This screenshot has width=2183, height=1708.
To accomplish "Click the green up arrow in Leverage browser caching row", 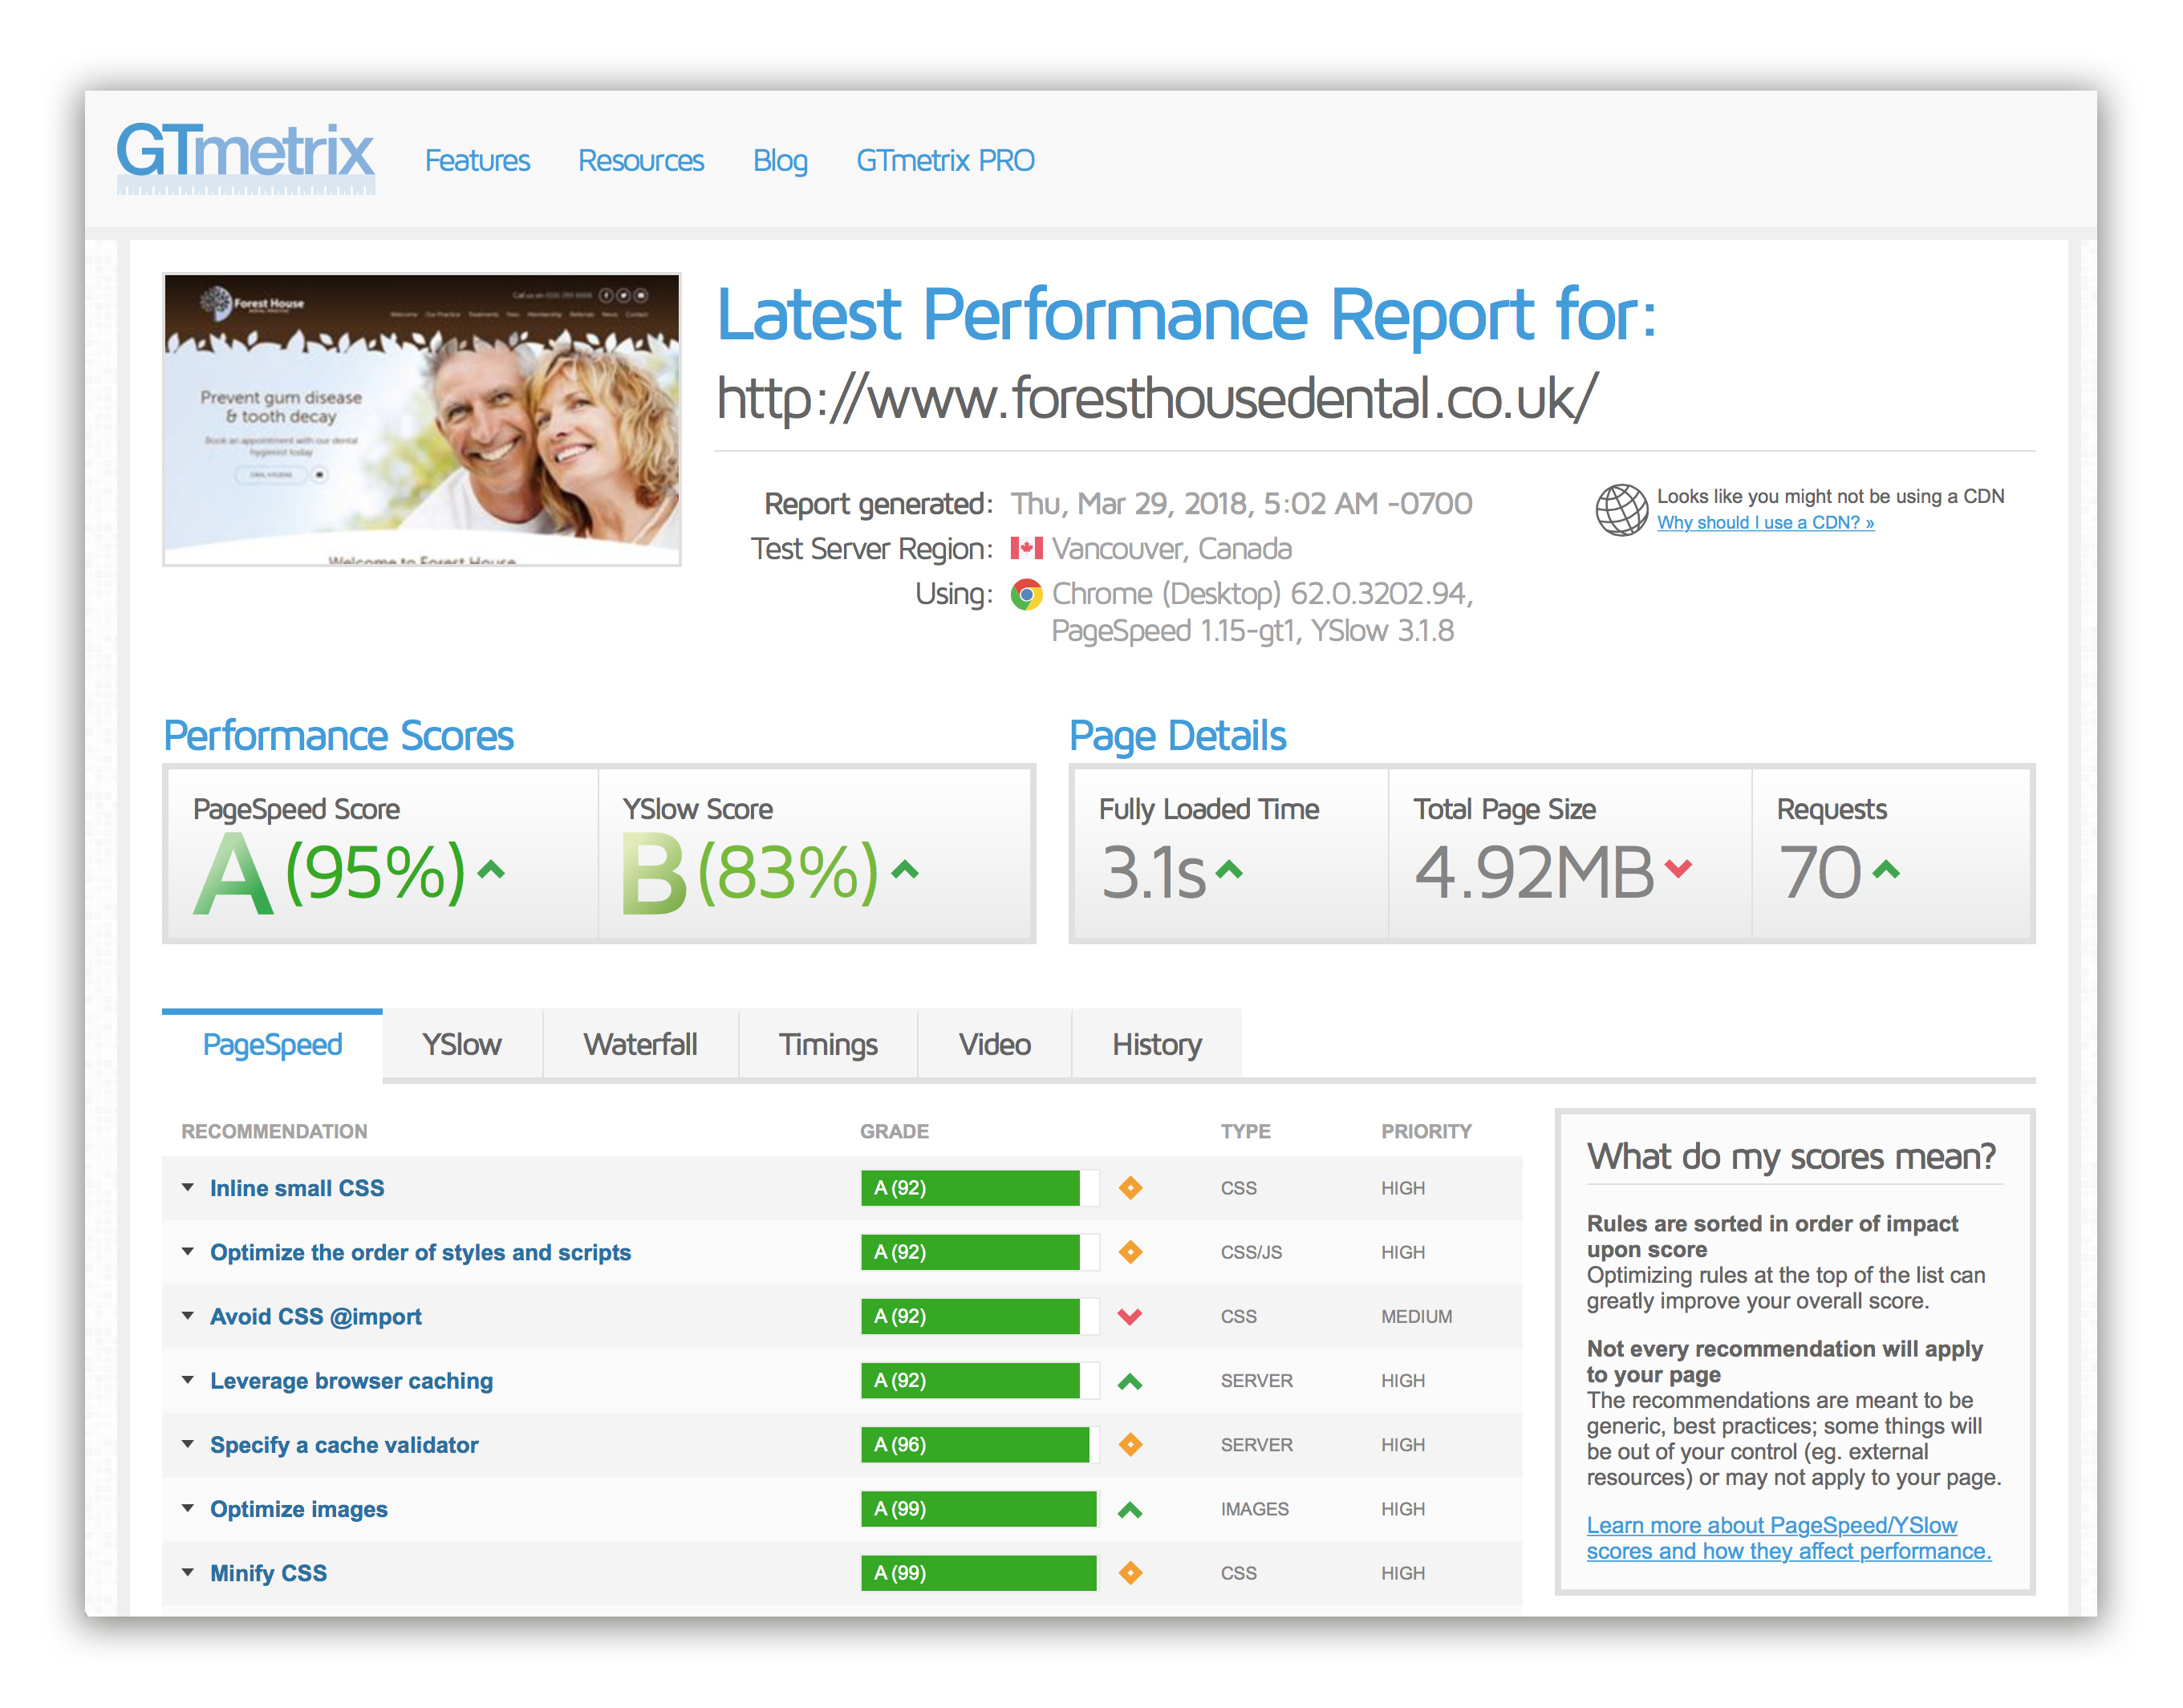I will 1130,1381.
